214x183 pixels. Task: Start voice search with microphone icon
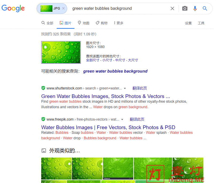point(195,9)
